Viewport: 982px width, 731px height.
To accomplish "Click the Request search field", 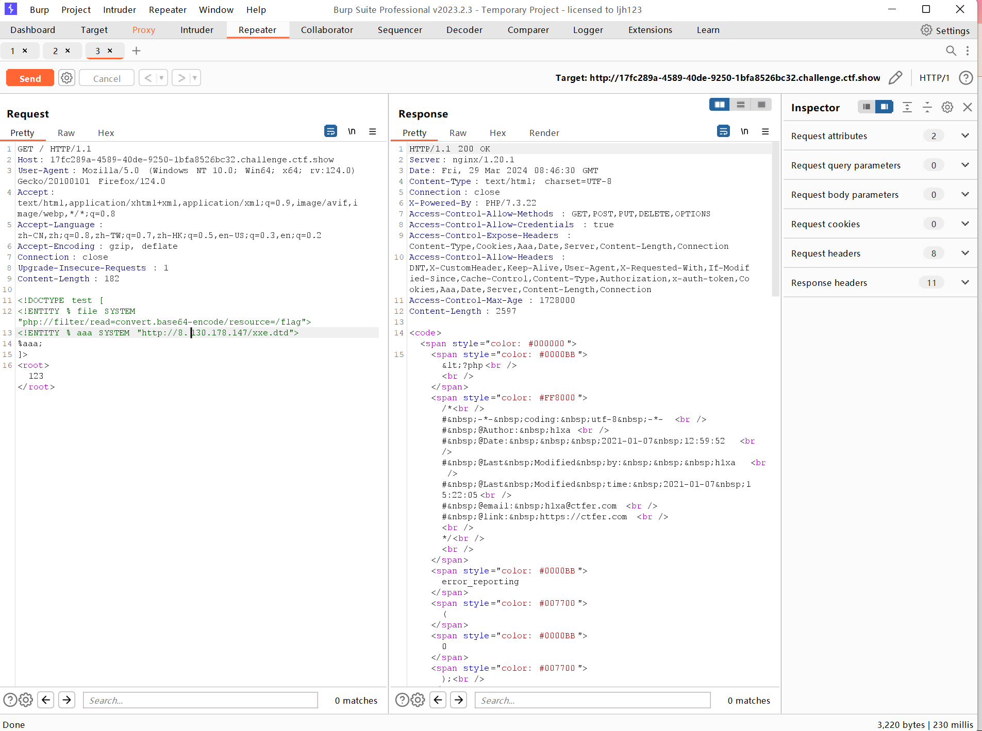I will tap(201, 700).
